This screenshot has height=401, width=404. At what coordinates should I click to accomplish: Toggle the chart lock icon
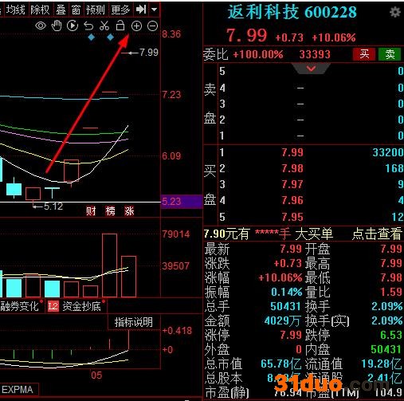click(120, 26)
